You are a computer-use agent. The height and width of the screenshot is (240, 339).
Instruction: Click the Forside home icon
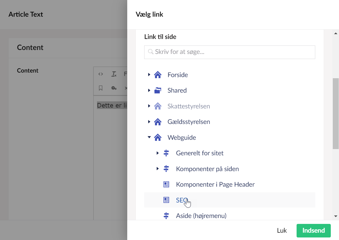click(x=158, y=75)
